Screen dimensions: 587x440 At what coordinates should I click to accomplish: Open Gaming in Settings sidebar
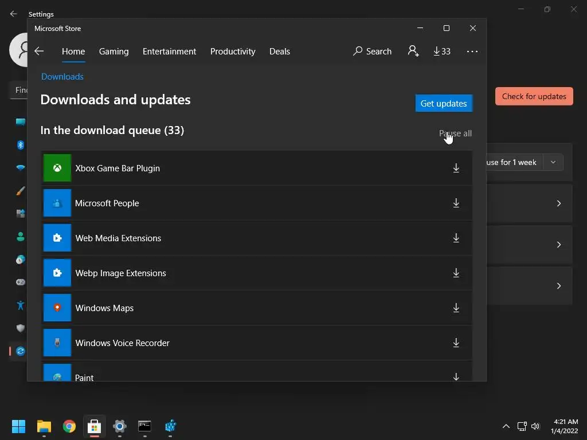[x=20, y=282]
